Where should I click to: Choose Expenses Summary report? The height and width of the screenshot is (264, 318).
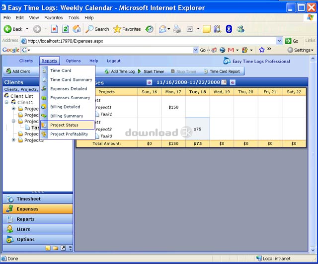(68, 98)
